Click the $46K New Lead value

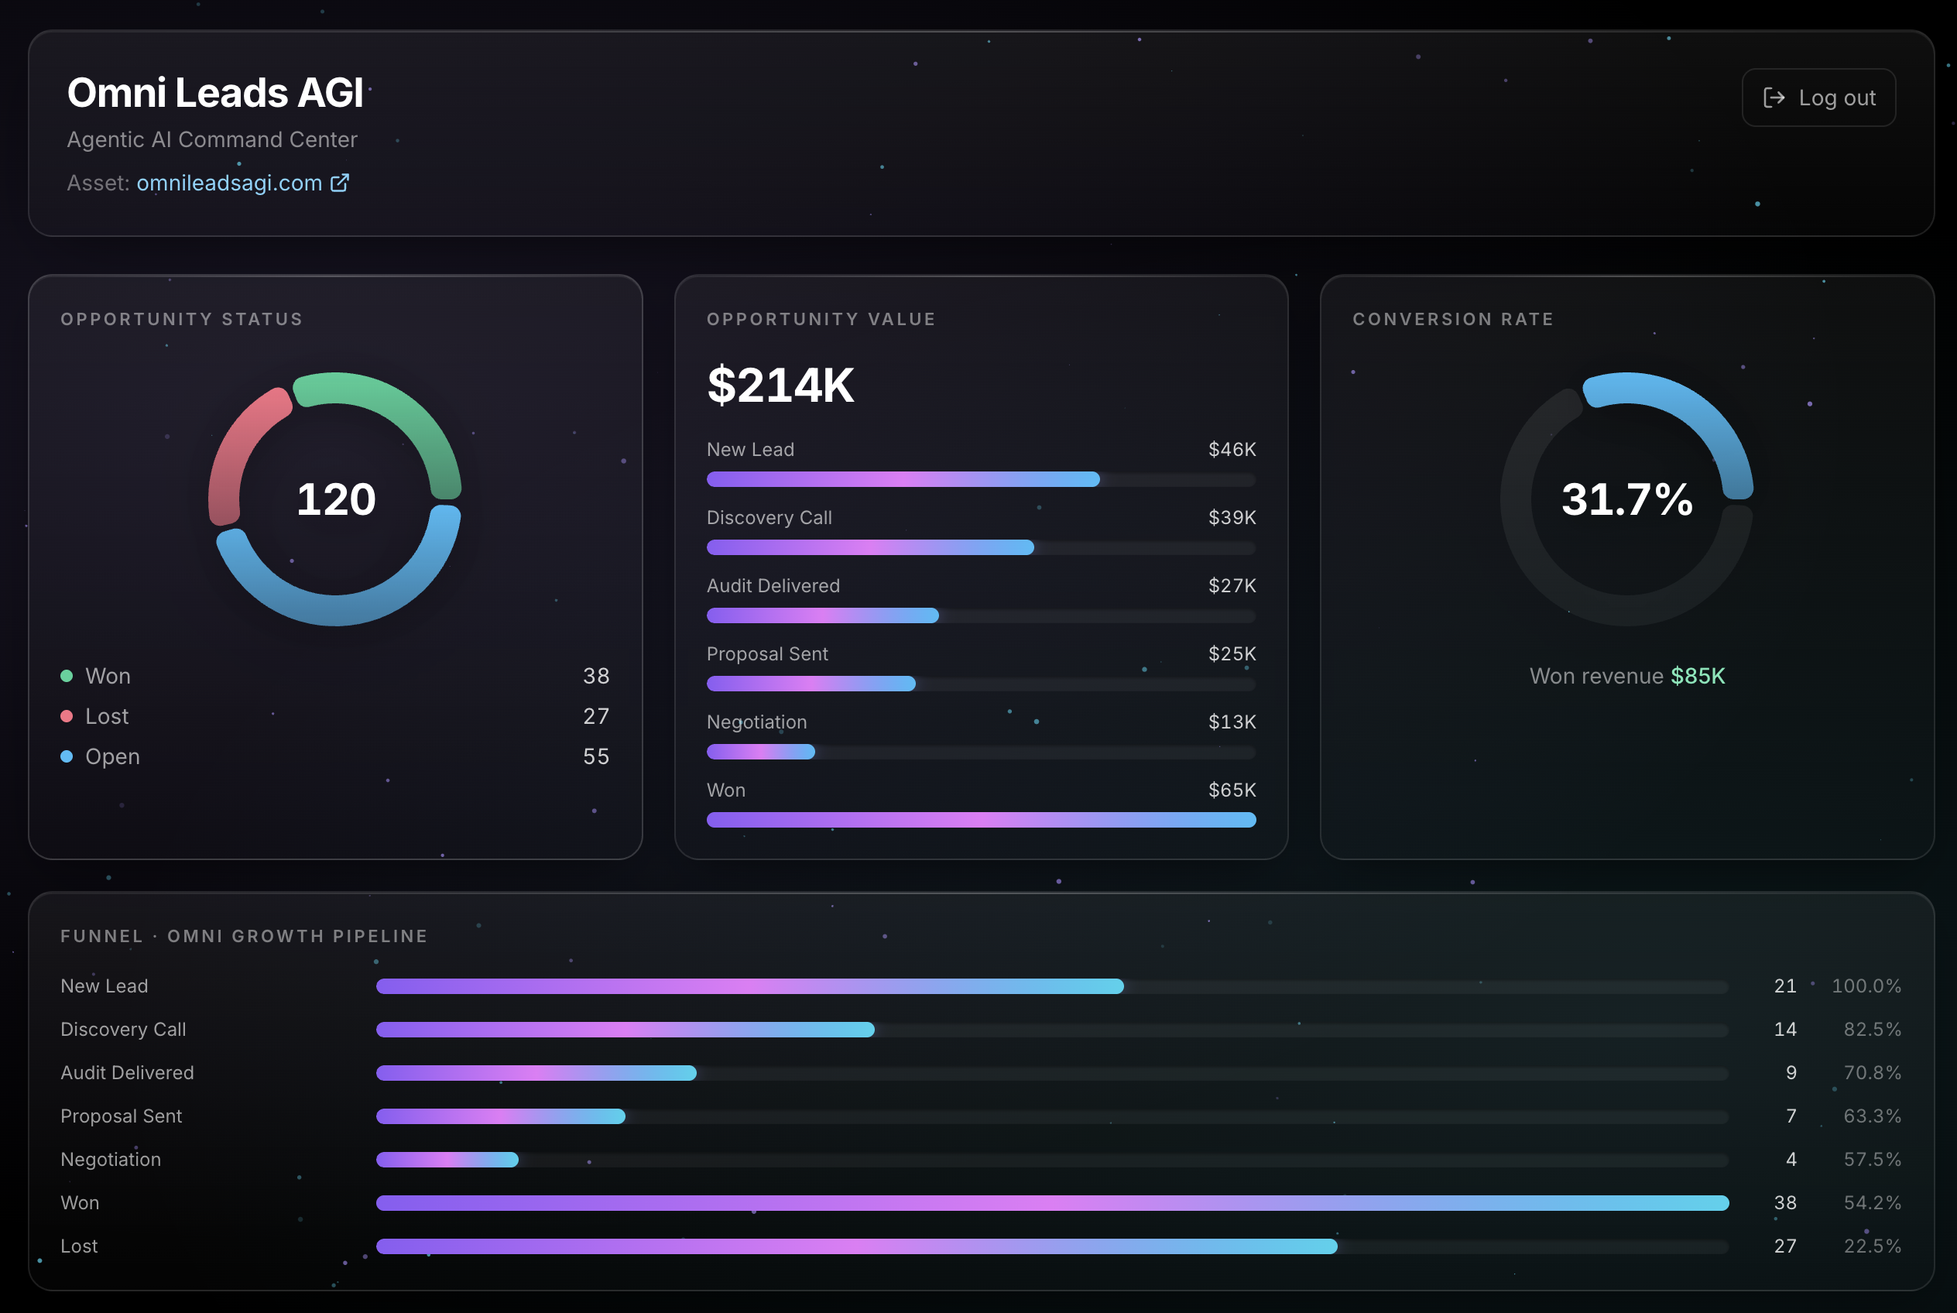(1232, 450)
